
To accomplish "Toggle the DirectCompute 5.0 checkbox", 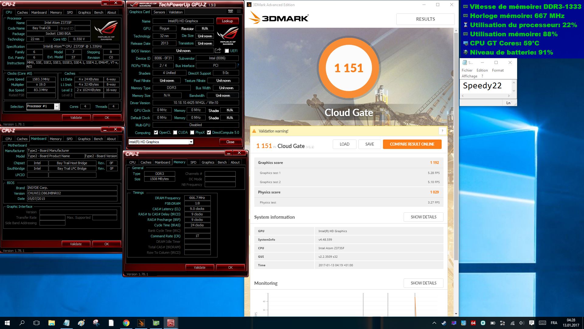I will click(x=209, y=133).
